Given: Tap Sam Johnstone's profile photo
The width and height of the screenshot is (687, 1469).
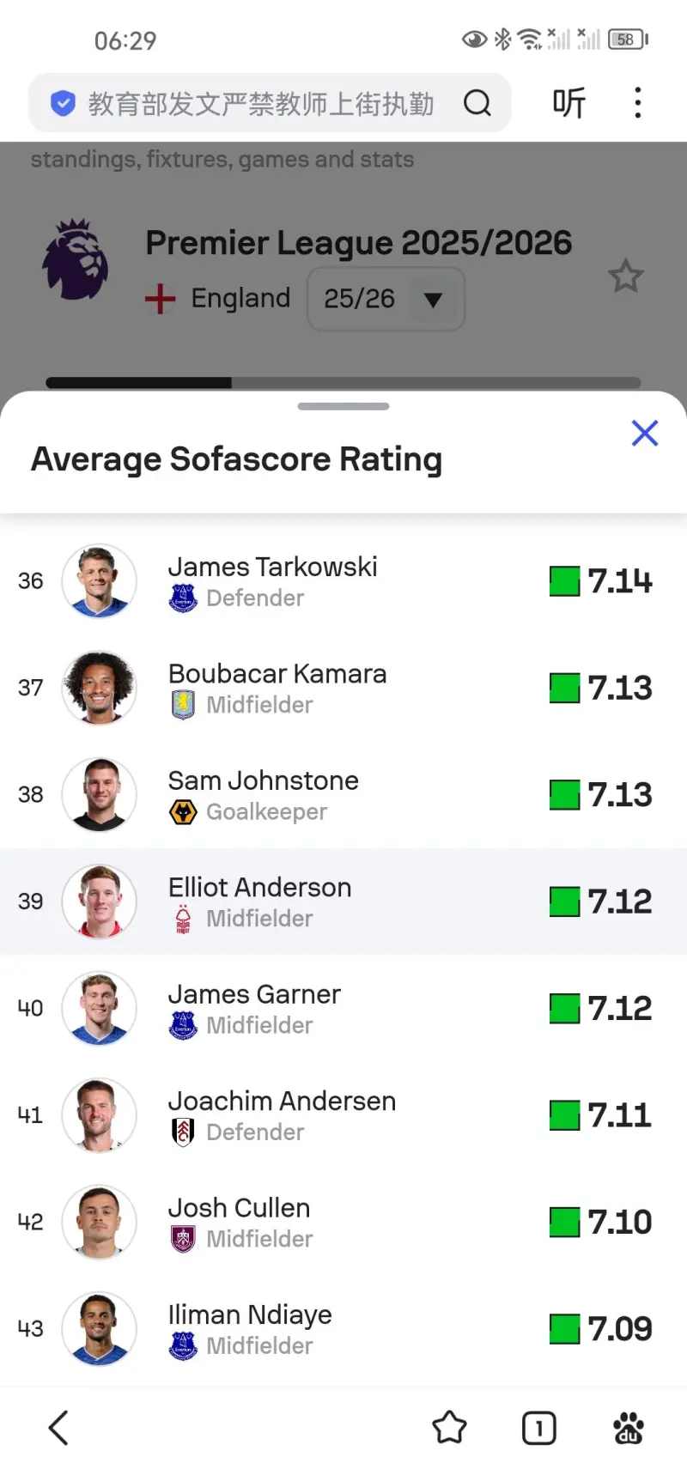Looking at the screenshot, I should [100, 794].
